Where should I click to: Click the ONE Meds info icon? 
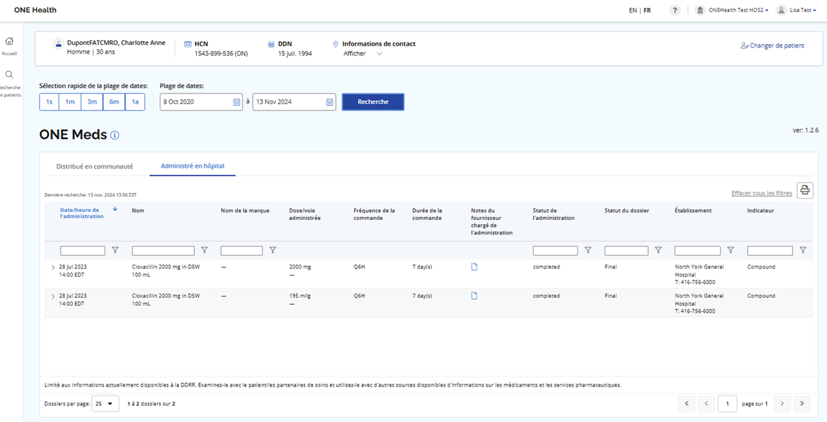pos(115,135)
